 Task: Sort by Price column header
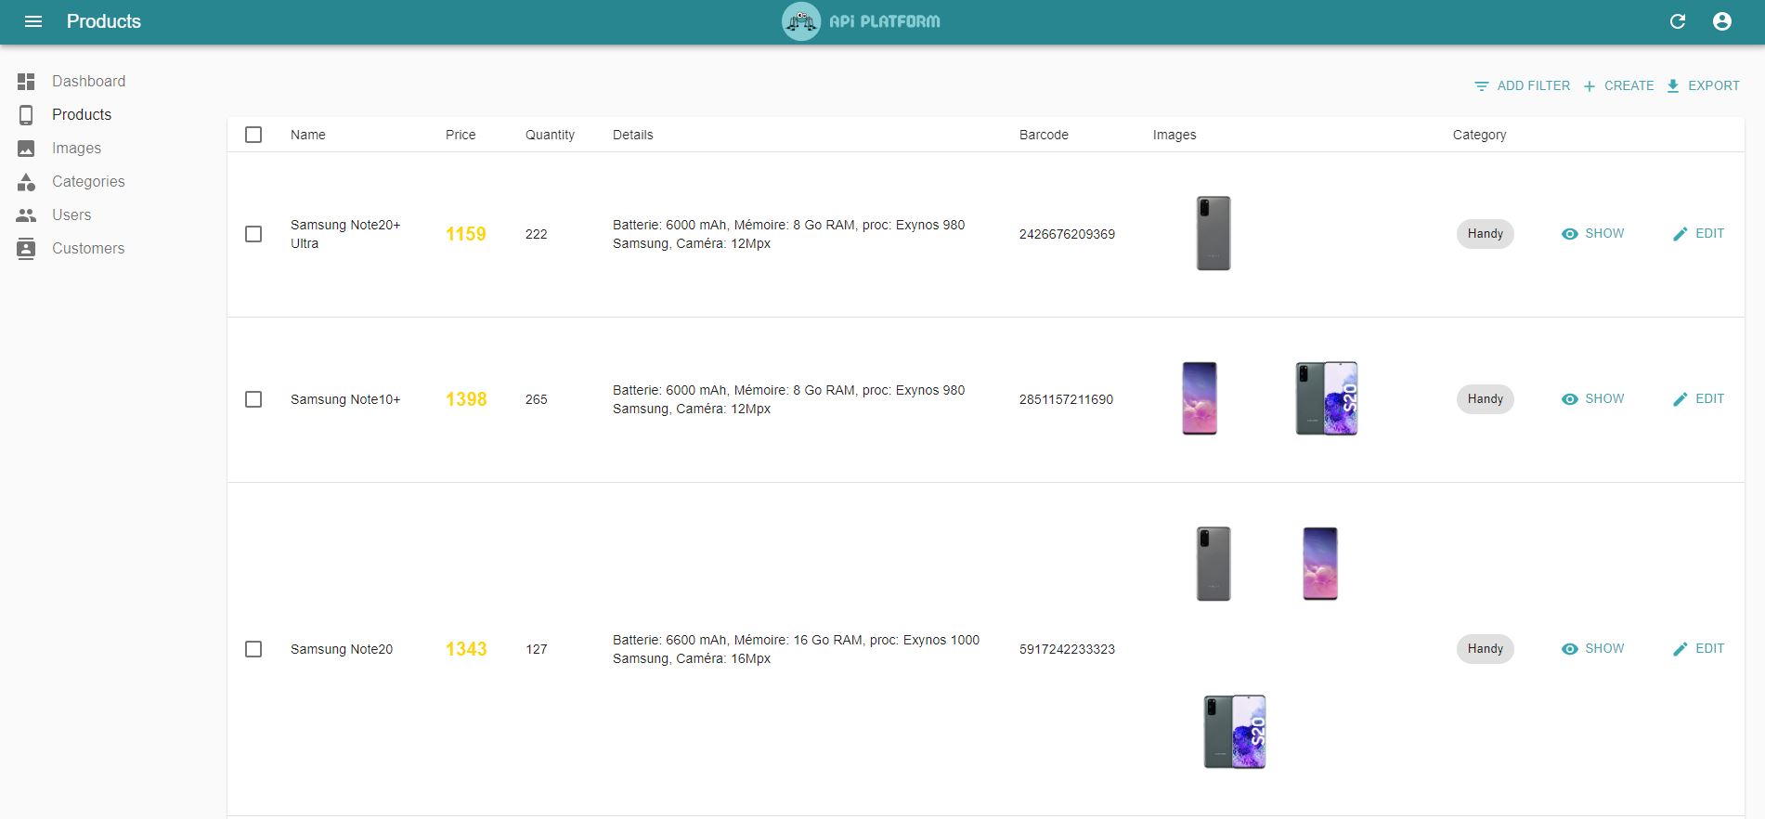(x=461, y=135)
